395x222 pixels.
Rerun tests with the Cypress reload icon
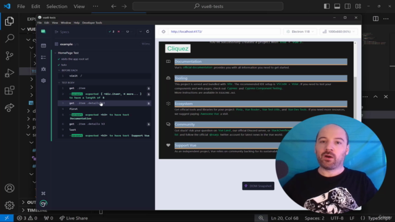point(148,31)
